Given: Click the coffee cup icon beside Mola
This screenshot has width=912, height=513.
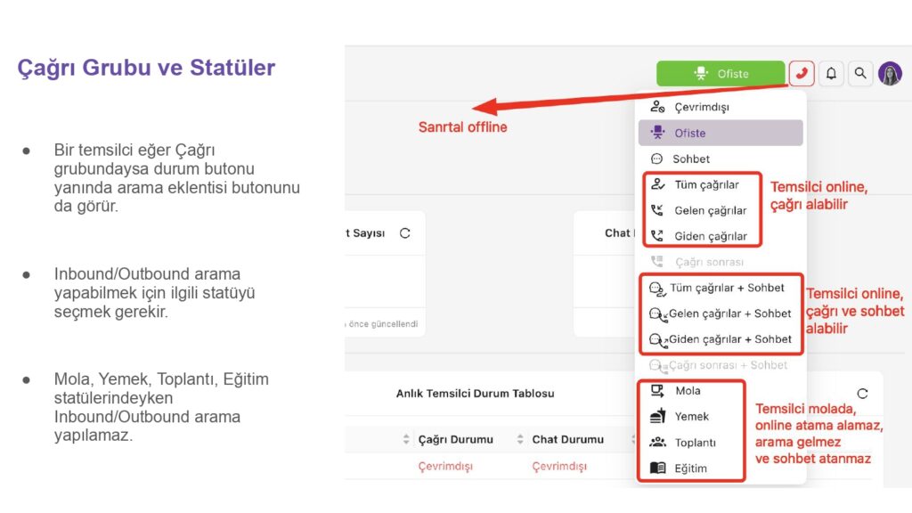Looking at the screenshot, I should point(657,390).
